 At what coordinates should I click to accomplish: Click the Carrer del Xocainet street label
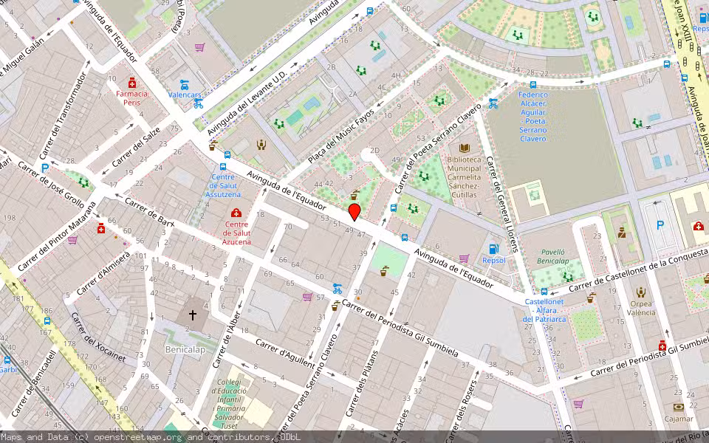(98, 337)
